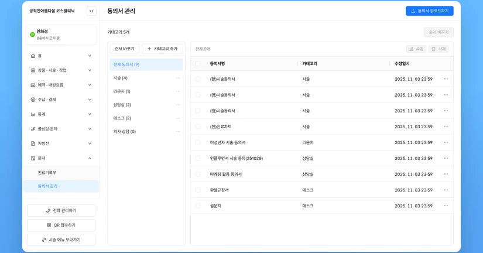The image size is (483, 253).
Task: Check the box for (한)진료차트
Action: coord(198,126)
